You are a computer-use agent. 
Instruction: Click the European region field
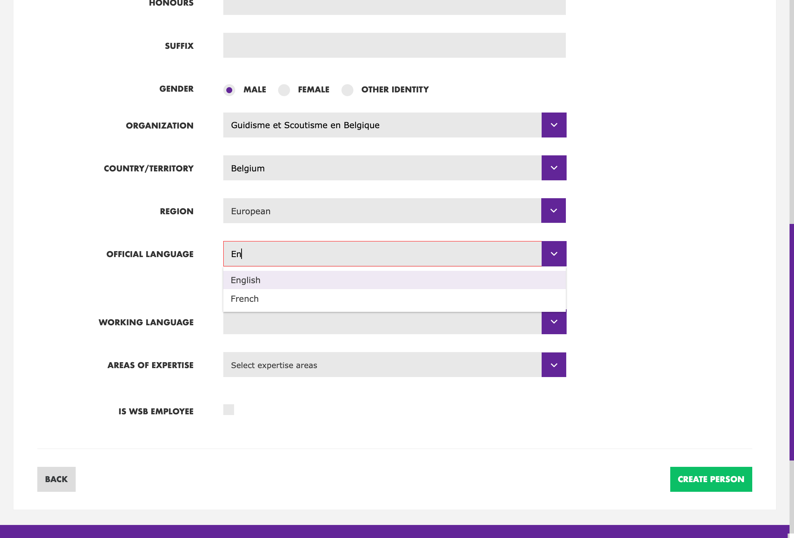point(382,211)
